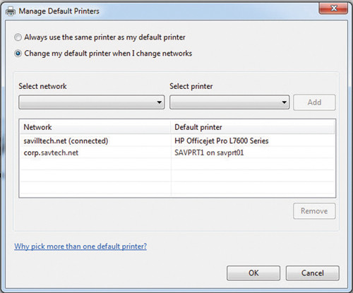The width and height of the screenshot is (353, 293).
Task: Sort by the Network column header
Action: pos(95,127)
